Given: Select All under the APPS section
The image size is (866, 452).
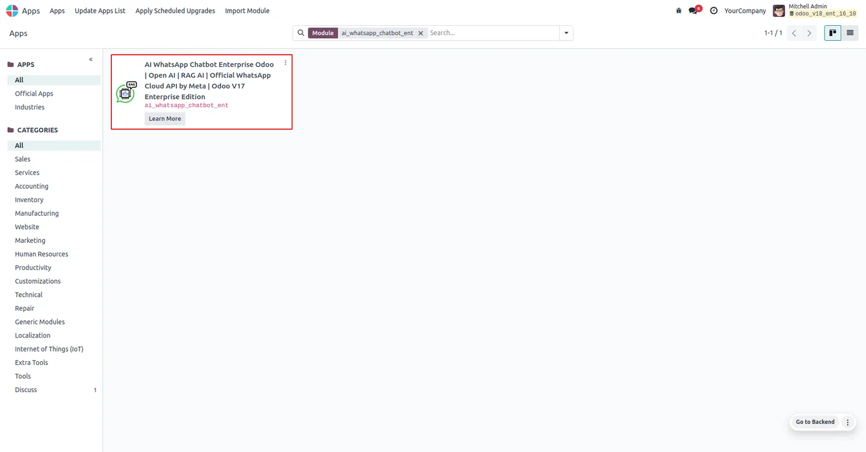Looking at the screenshot, I should (x=54, y=80).
